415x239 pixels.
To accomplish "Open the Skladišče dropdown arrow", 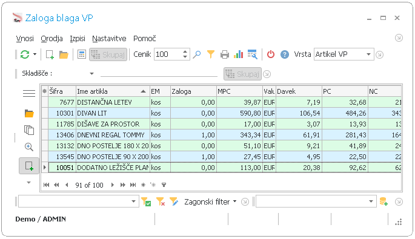I will tap(91, 73).
